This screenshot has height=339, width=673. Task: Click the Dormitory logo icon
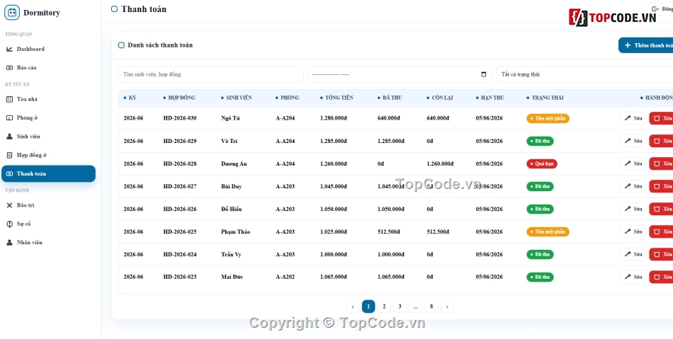pos(12,13)
